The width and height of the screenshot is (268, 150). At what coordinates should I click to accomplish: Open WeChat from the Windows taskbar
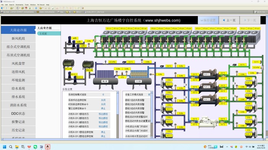pos(35,147)
